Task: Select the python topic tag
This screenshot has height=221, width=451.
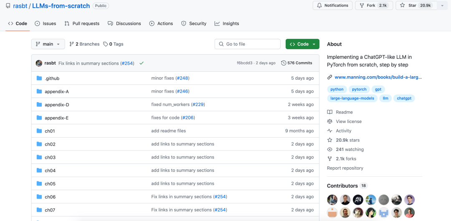Action: click(337, 89)
